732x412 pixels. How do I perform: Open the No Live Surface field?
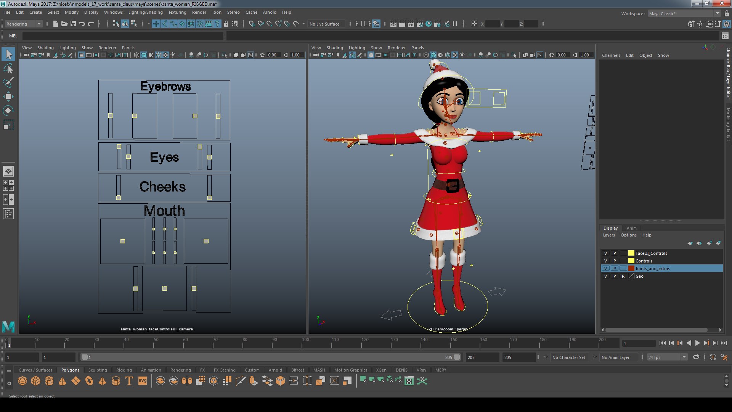click(326, 24)
